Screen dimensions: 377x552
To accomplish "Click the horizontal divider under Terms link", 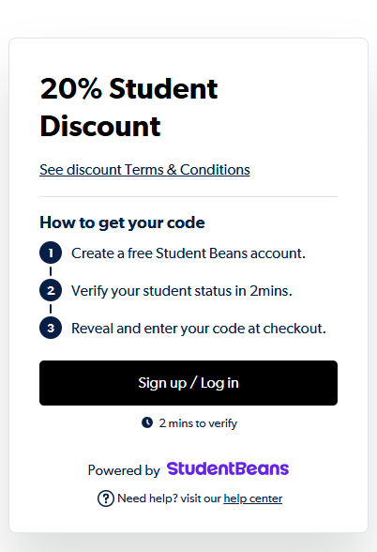I will coord(188,196).
